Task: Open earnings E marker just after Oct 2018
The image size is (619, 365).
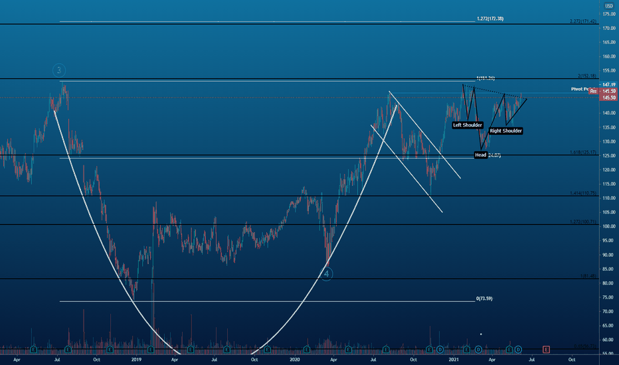Action: 110,350
